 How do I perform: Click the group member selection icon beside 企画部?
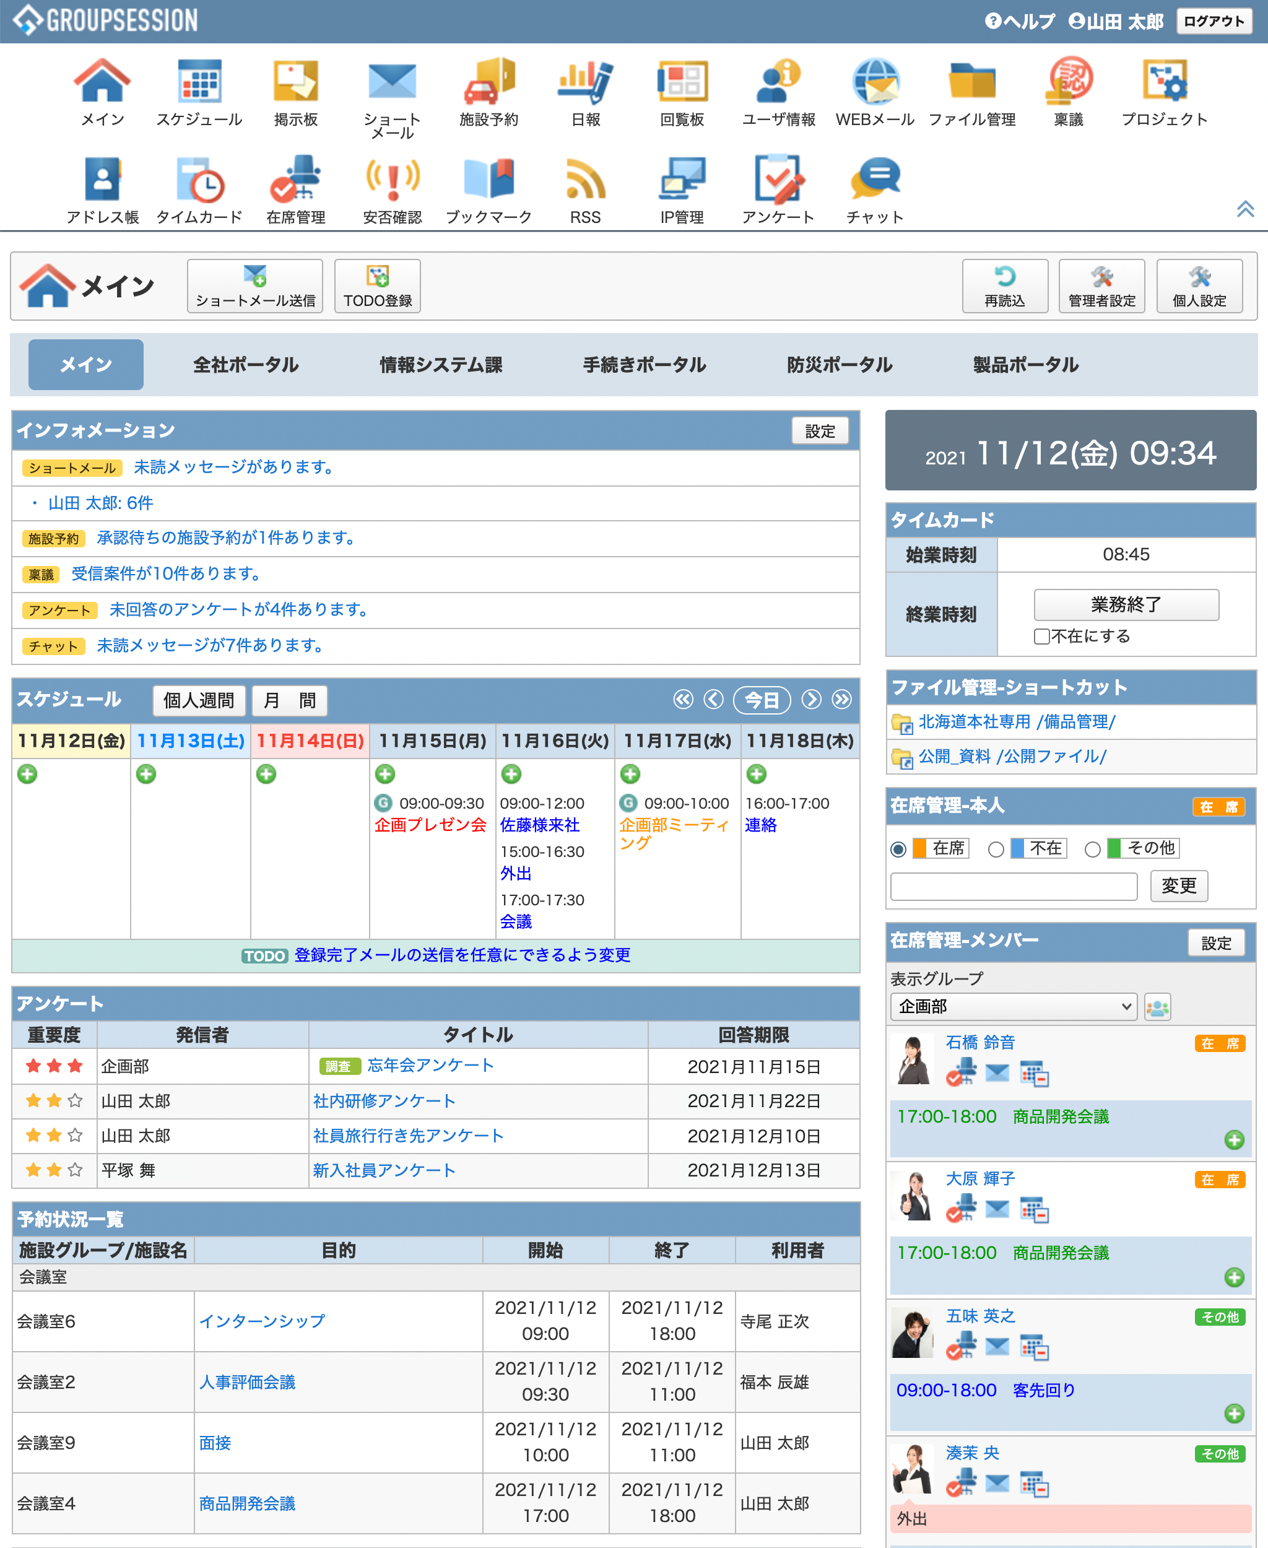(1158, 1007)
